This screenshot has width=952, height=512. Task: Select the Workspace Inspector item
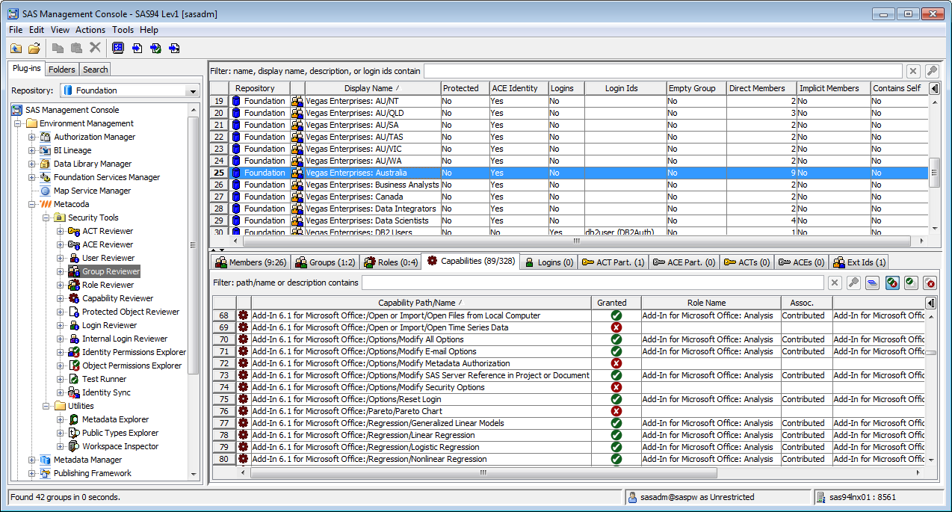(120, 446)
